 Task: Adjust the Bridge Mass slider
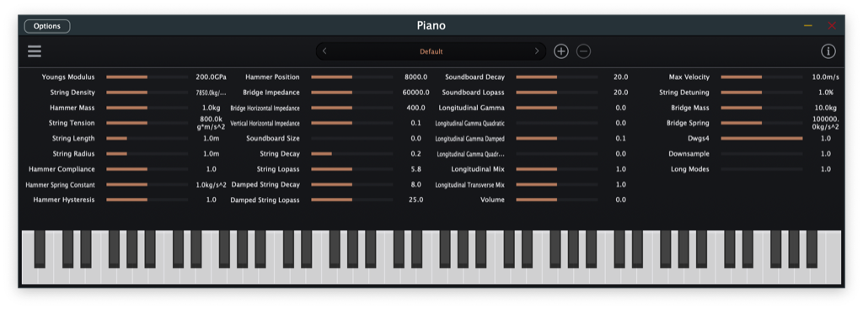pyautogui.click(x=762, y=108)
